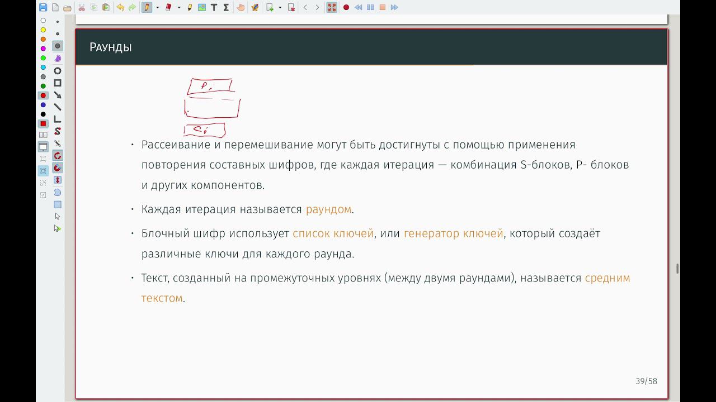The height and width of the screenshot is (402, 716).
Task: Set medium line thickness
Action: [58, 33]
